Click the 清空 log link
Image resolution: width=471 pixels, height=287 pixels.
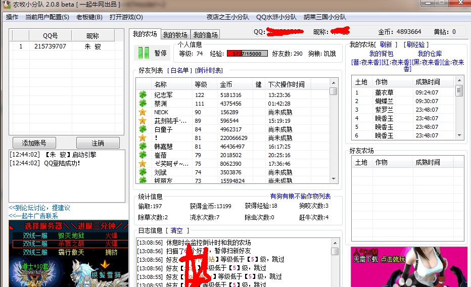click(176, 230)
